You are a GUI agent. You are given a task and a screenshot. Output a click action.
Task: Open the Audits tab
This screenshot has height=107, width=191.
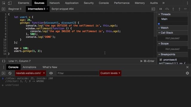click(154, 3)
